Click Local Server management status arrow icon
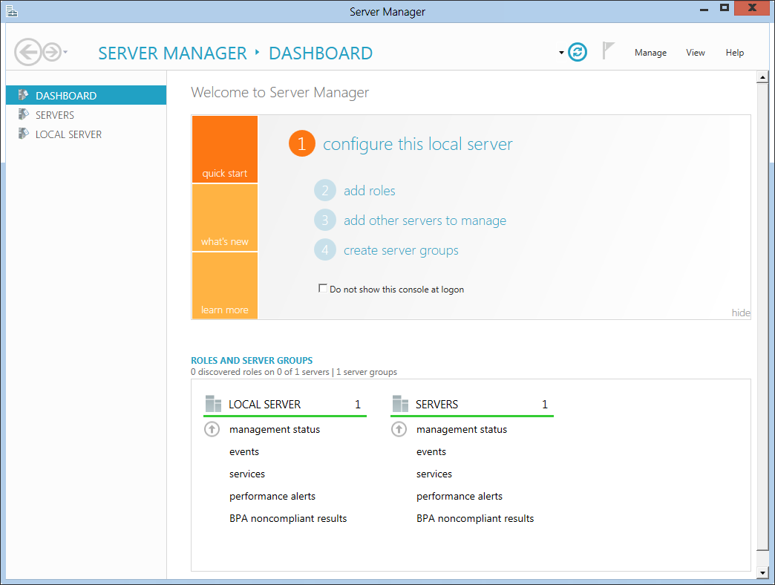The height and width of the screenshot is (585, 775). point(212,429)
